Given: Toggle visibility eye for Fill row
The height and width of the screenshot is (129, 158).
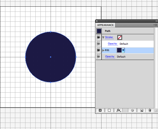Looking at the screenshot, I should pos(99,50).
